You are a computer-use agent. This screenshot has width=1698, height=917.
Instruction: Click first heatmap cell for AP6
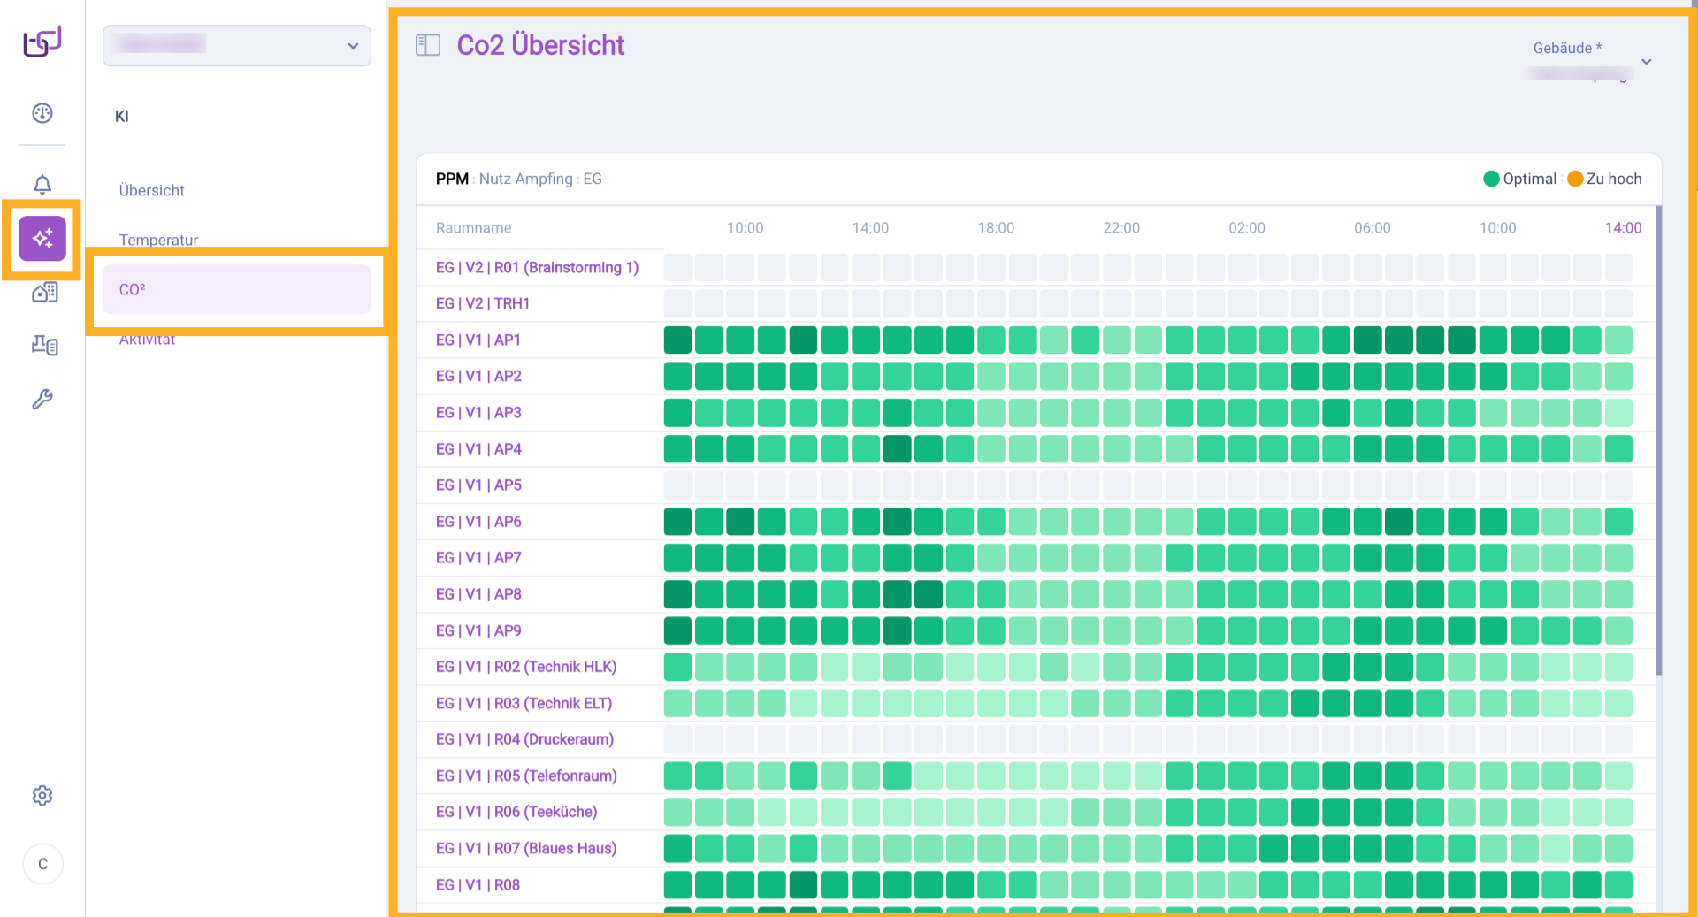[677, 522]
